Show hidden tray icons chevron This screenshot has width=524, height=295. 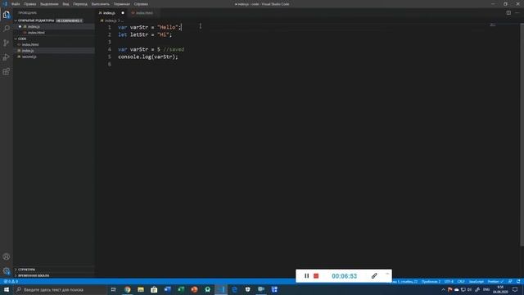444,289
